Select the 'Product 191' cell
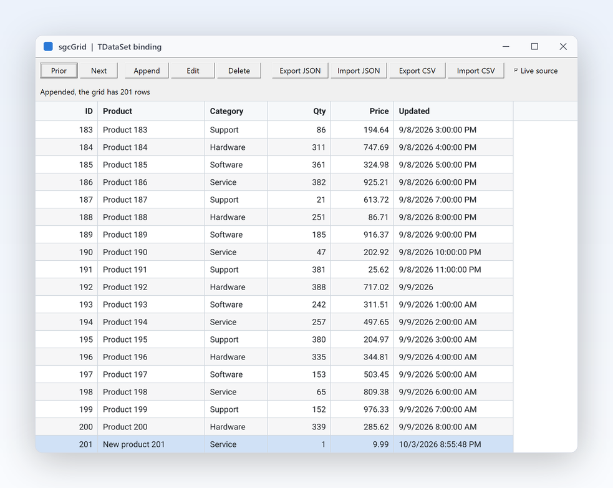613x488 pixels. (151, 270)
